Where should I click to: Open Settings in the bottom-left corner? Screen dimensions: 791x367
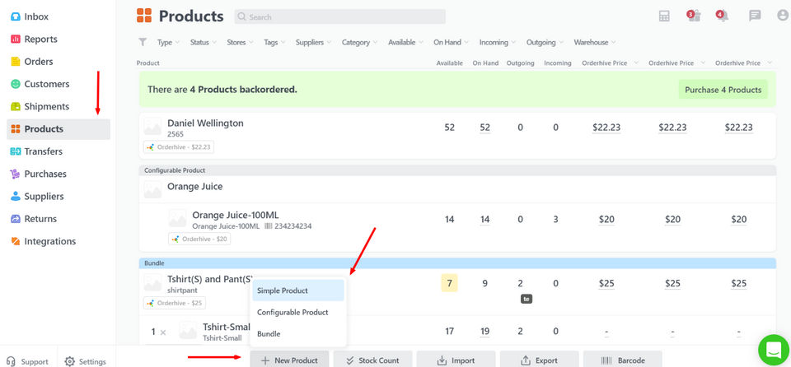pos(85,361)
